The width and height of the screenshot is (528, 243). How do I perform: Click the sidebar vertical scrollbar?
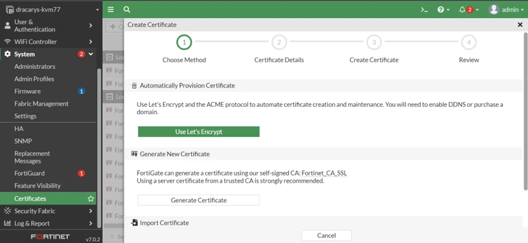tap(99, 148)
